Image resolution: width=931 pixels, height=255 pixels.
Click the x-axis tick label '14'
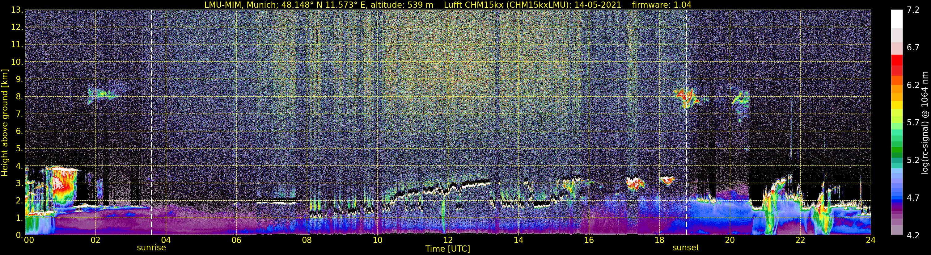(518, 240)
